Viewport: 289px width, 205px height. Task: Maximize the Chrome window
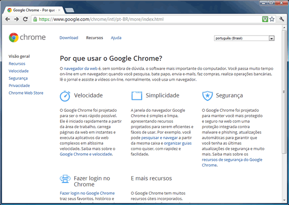pyautogui.click(x=271, y=3)
